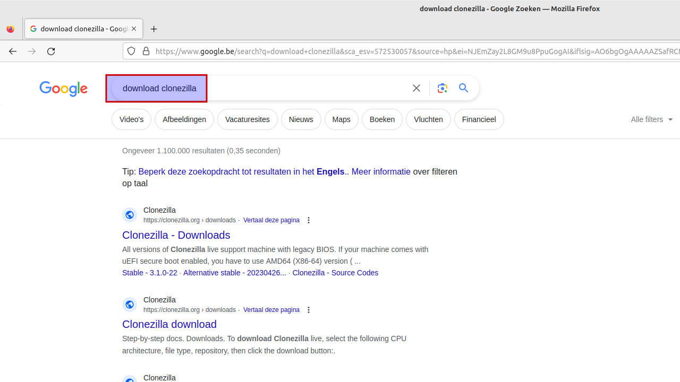This screenshot has height=382, width=680.
Task: Click the 'Clonezilla' site name above second result
Action: coord(159,300)
